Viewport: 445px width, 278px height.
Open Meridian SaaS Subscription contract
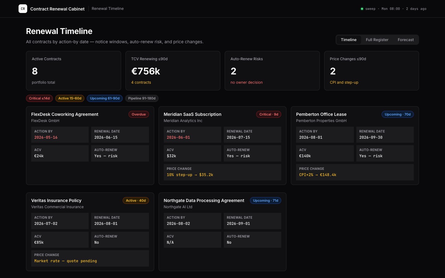click(x=222, y=146)
